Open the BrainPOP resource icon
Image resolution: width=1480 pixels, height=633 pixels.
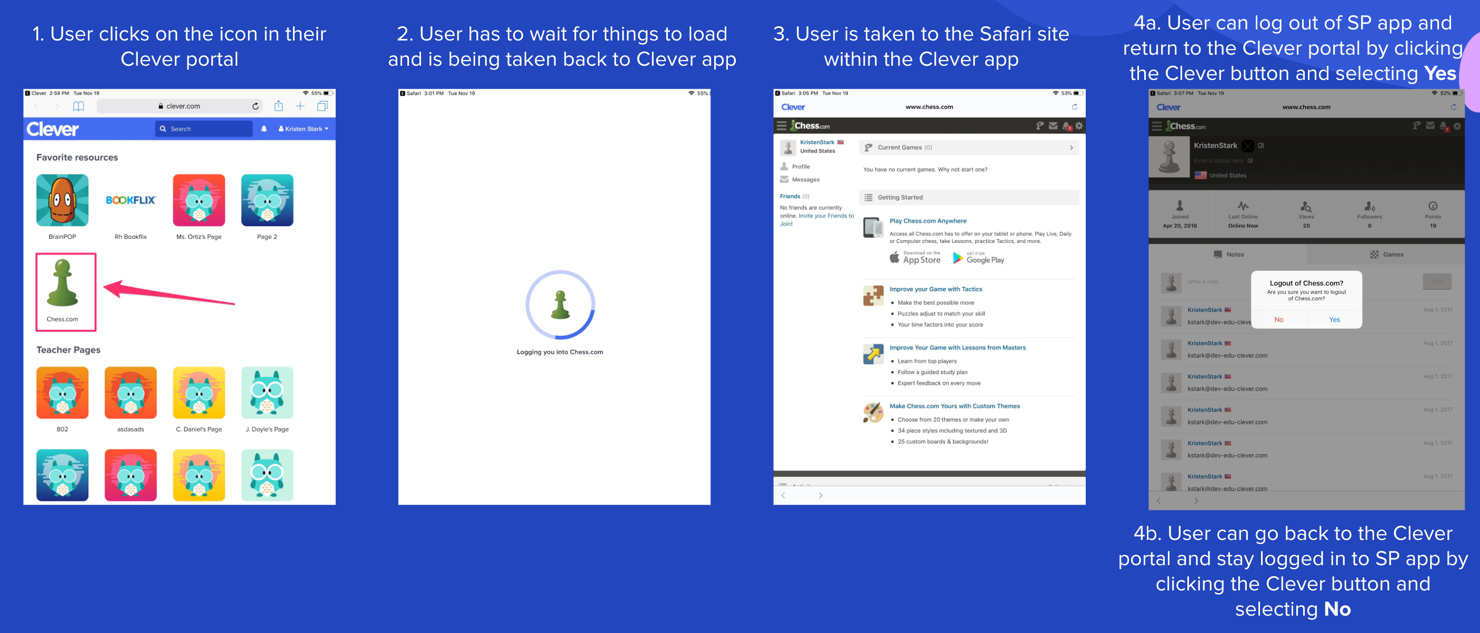coord(63,200)
